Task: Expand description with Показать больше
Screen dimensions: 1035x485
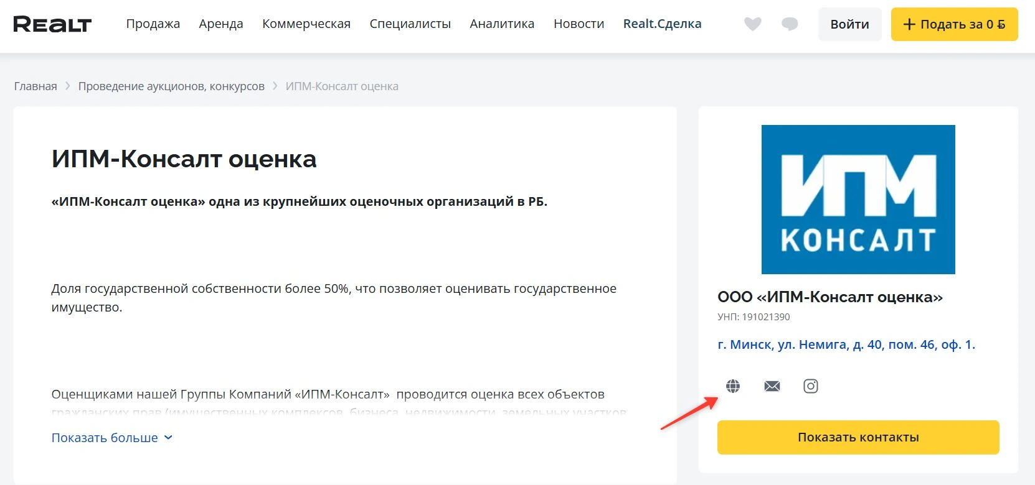Action: 112,438
